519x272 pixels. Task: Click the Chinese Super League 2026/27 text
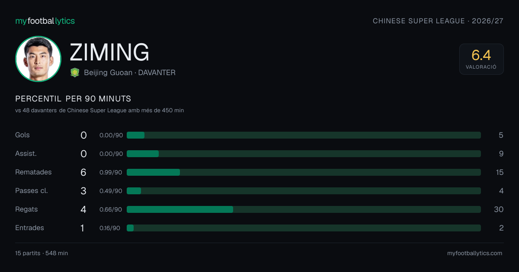click(x=438, y=21)
